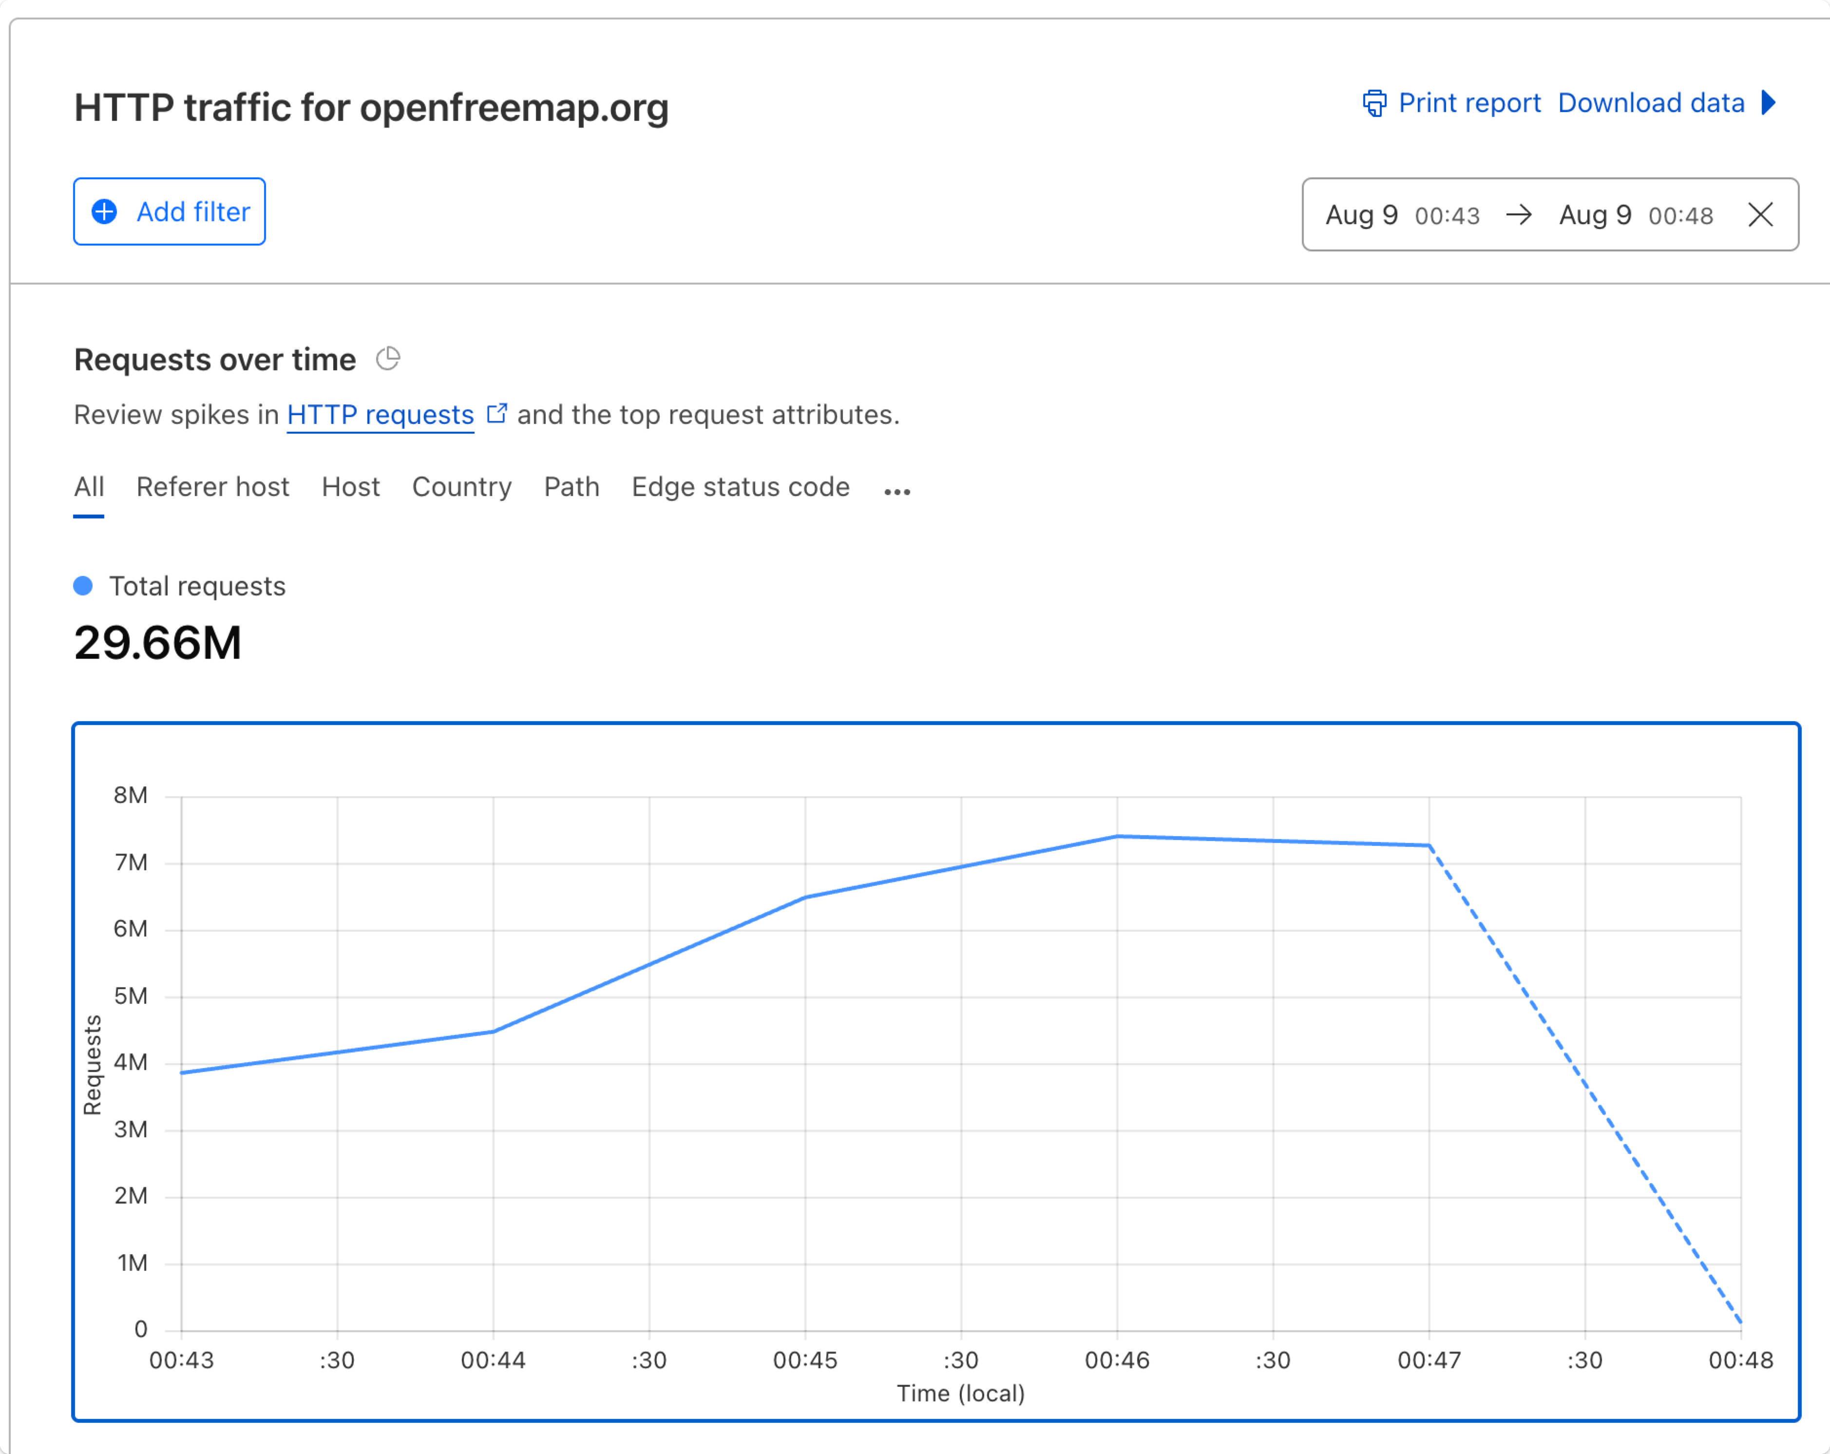Click the arrow between the date range values

1519,215
